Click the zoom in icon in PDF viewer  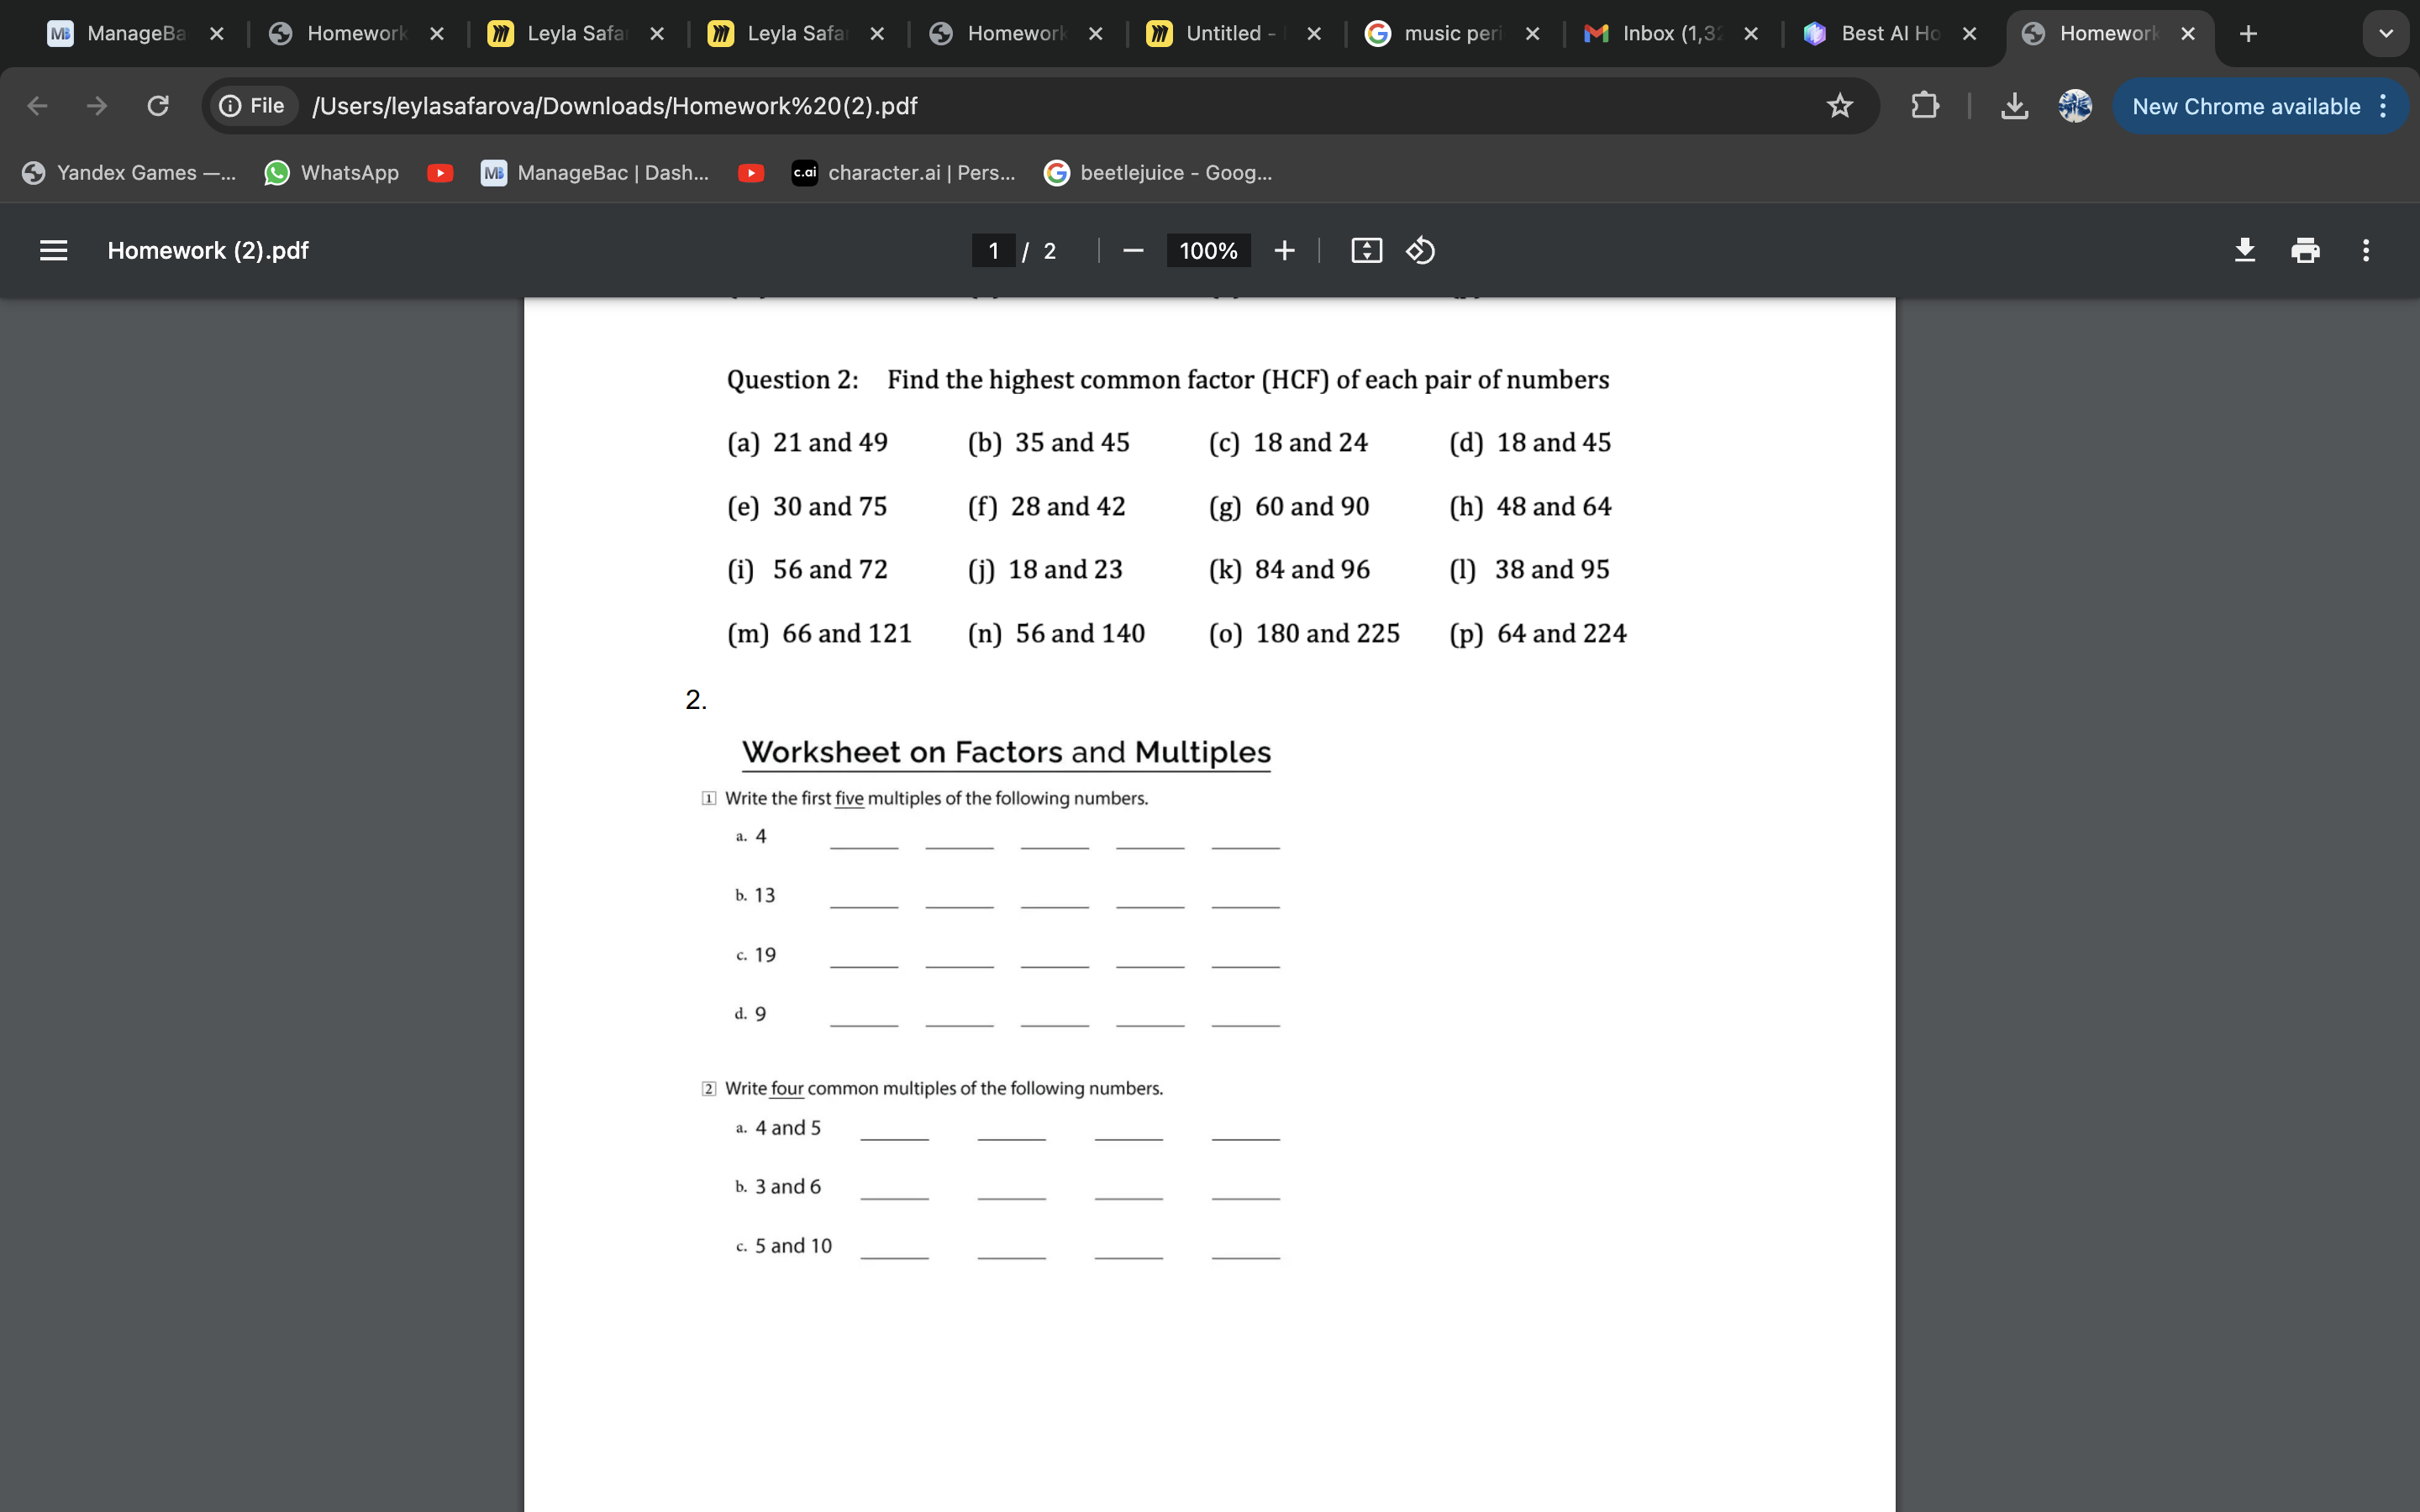tap(1284, 249)
